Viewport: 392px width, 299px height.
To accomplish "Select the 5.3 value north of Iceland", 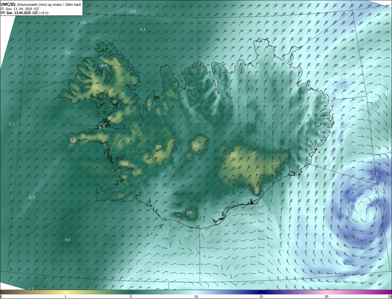I will [142, 30].
